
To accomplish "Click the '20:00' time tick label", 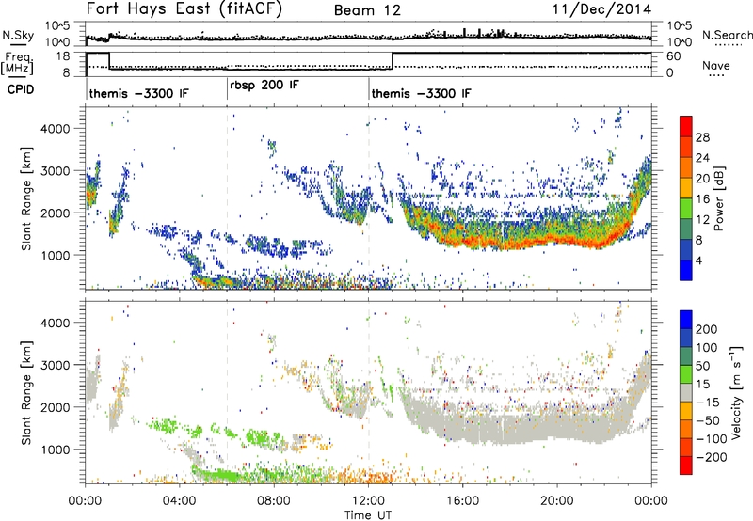I will [557, 501].
